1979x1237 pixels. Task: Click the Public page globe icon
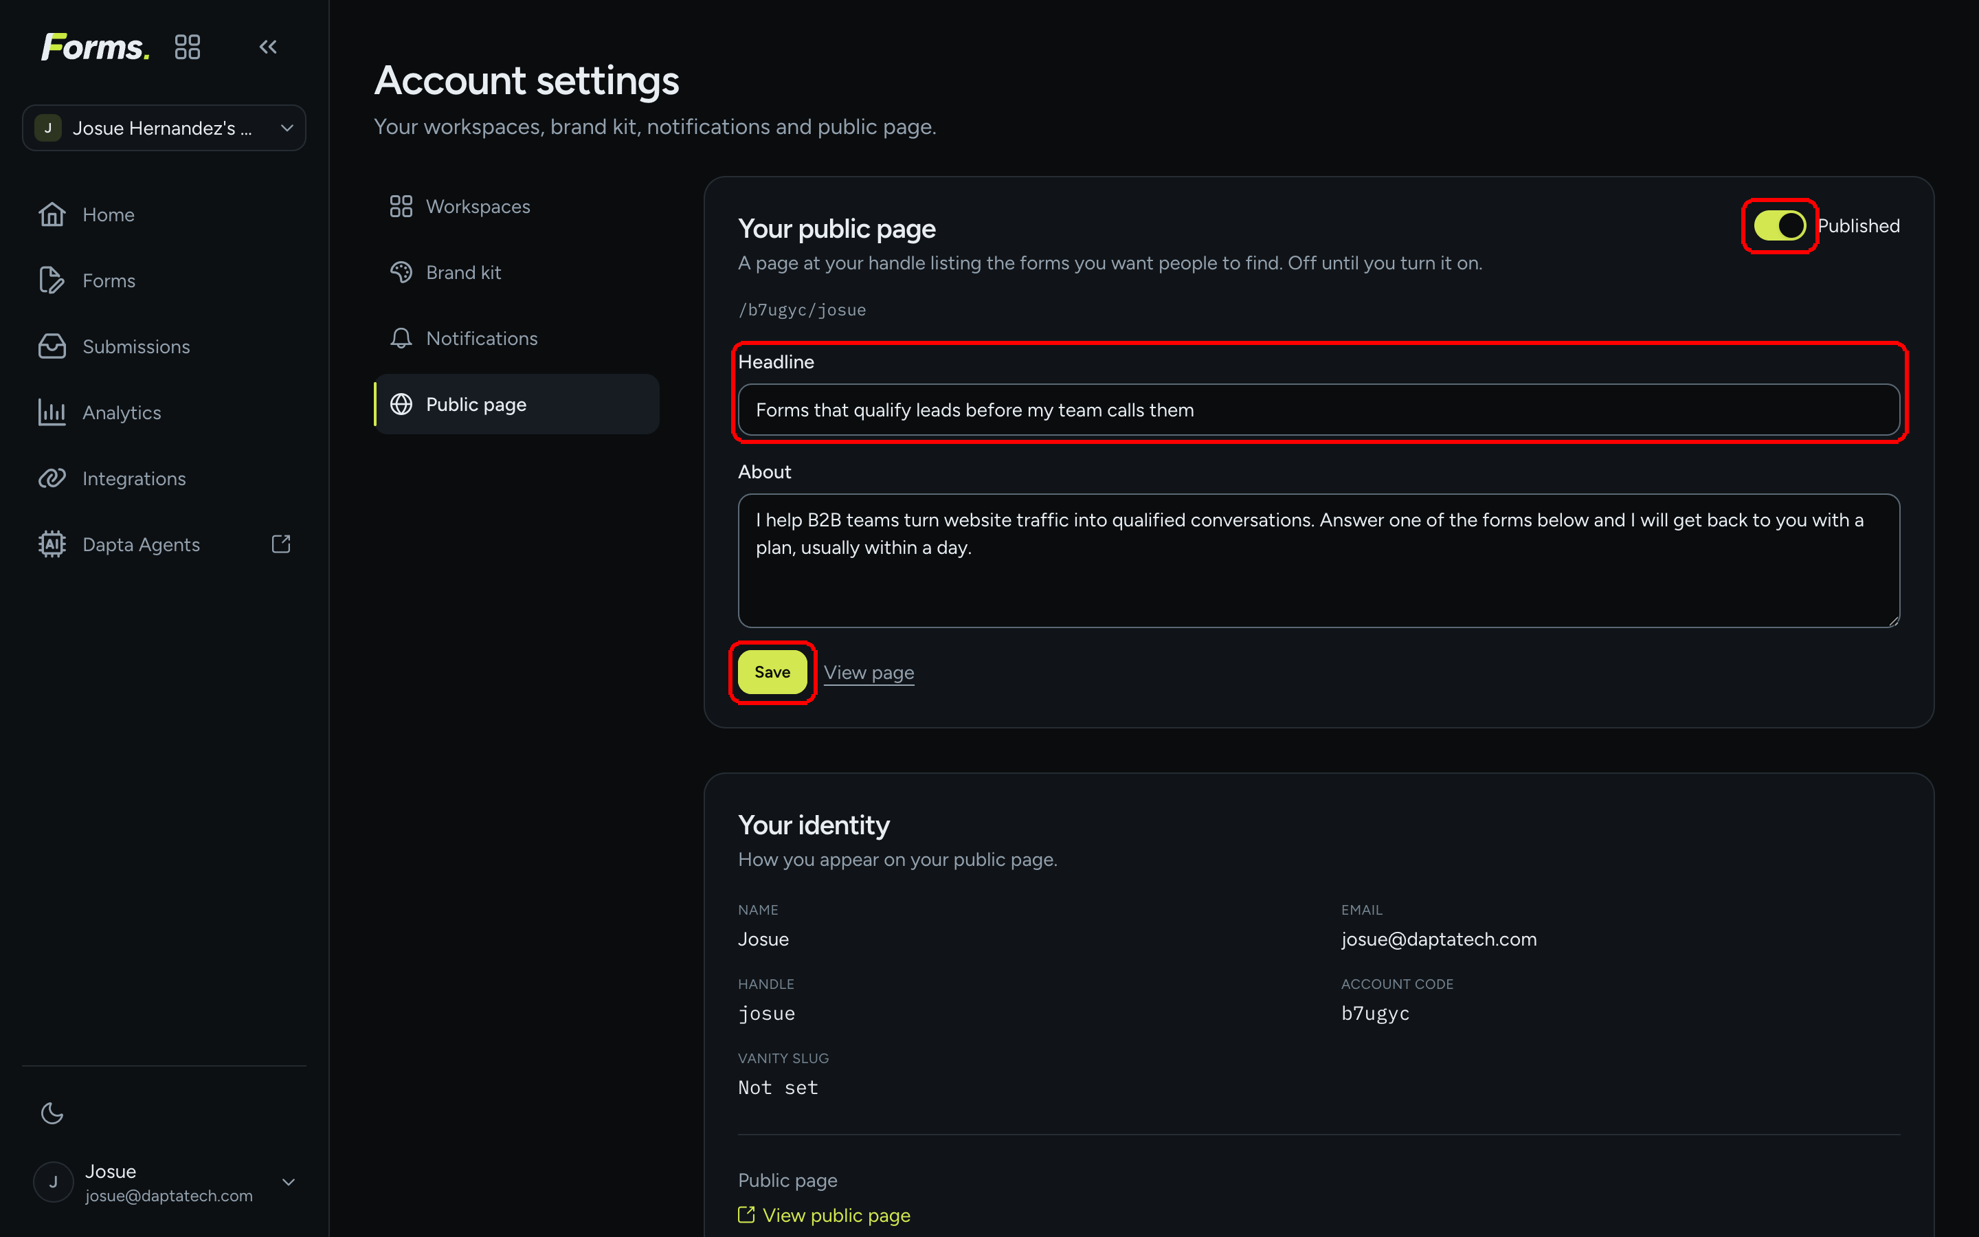point(401,404)
